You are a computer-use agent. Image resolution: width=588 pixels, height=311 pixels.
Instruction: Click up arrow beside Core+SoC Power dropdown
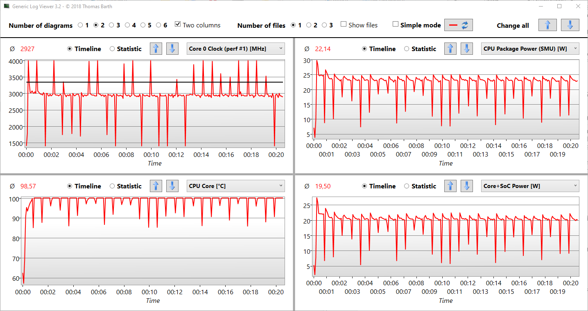[x=450, y=186]
